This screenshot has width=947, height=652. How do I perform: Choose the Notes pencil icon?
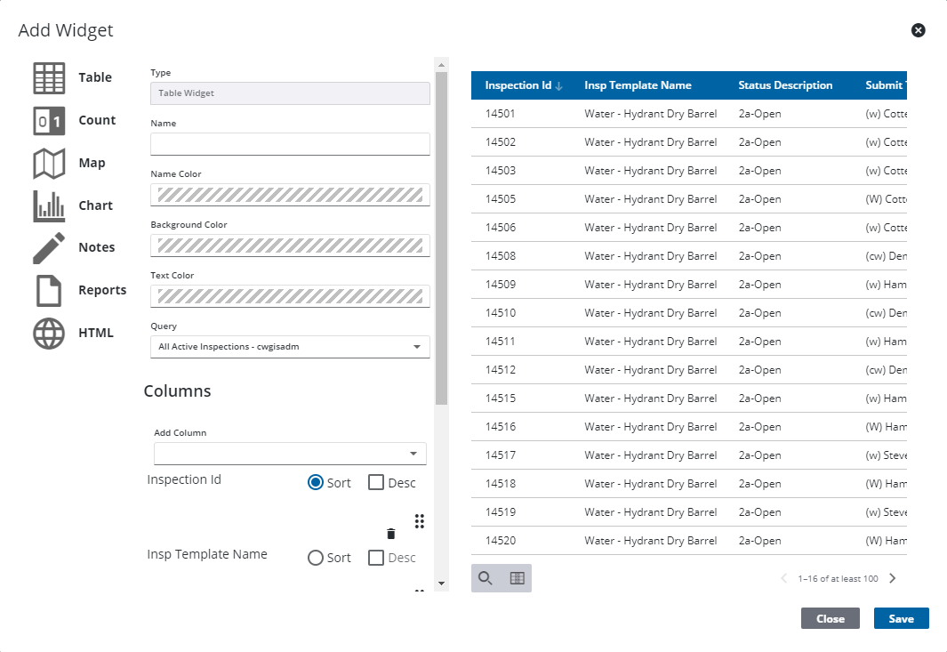click(49, 248)
